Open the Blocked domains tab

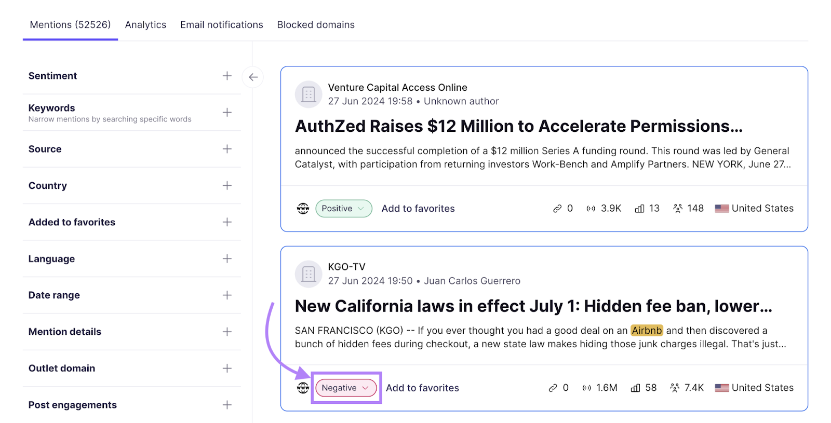(316, 24)
